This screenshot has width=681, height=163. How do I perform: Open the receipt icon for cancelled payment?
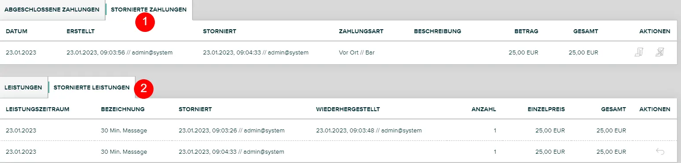[639, 52]
